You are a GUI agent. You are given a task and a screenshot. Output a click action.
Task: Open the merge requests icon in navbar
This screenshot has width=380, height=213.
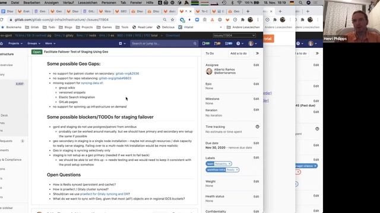pyautogui.click(x=217, y=43)
